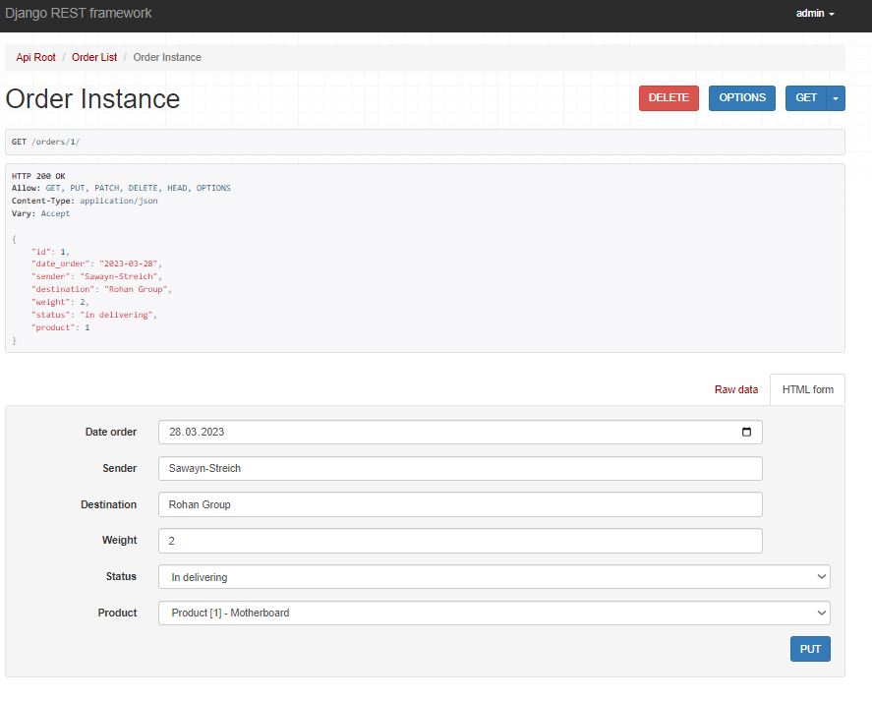The height and width of the screenshot is (702, 872).
Task: Open the calendar picker in Date order
Action: pyautogui.click(x=746, y=432)
